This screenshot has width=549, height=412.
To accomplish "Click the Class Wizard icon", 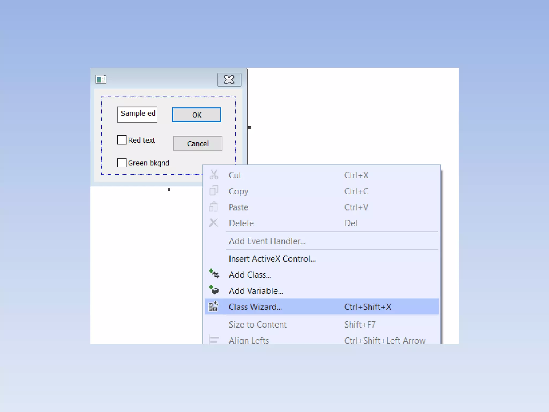I will click(x=214, y=307).
